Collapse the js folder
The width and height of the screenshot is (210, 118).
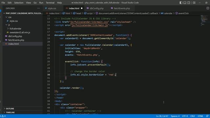(23, 25)
